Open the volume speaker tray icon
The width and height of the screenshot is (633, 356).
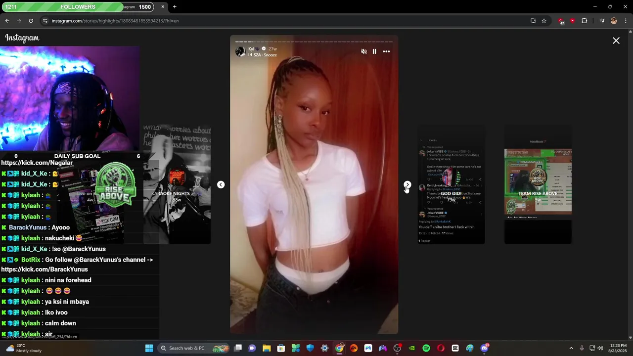(x=600, y=348)
